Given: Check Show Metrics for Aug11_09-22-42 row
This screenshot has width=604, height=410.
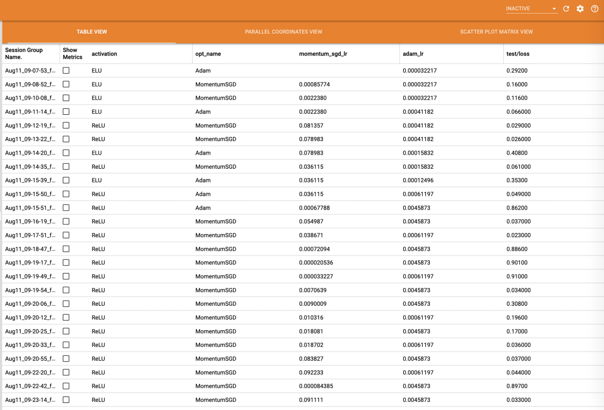Looking at the screenshot, I should 66,386.
